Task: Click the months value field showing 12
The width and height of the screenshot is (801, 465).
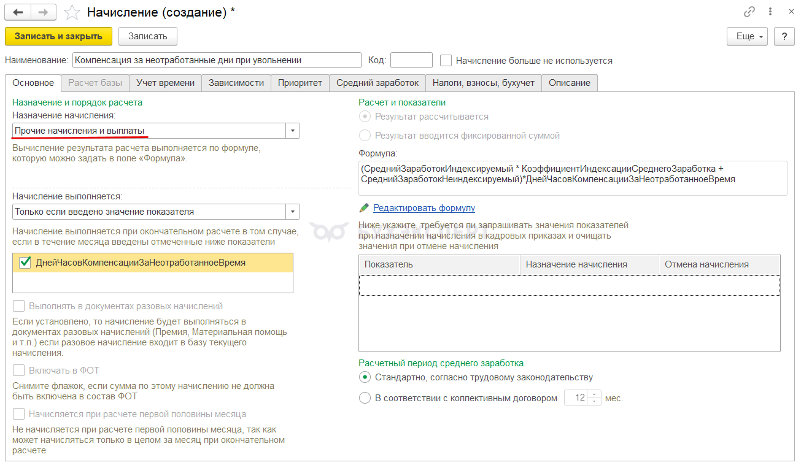Action: pyautogui.click(x=576, y=398)
